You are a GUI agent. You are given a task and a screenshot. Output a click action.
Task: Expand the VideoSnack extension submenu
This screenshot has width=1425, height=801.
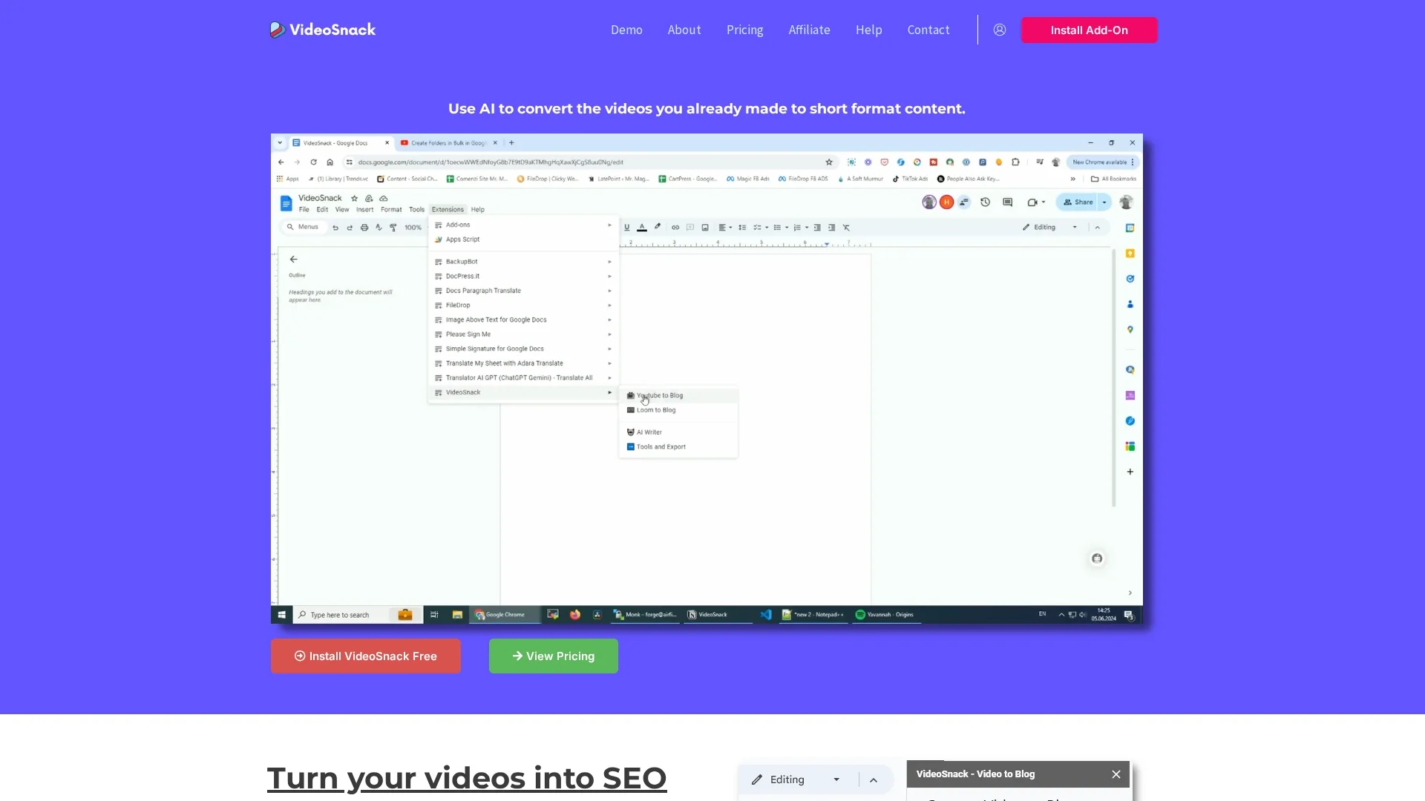point(523,392)
